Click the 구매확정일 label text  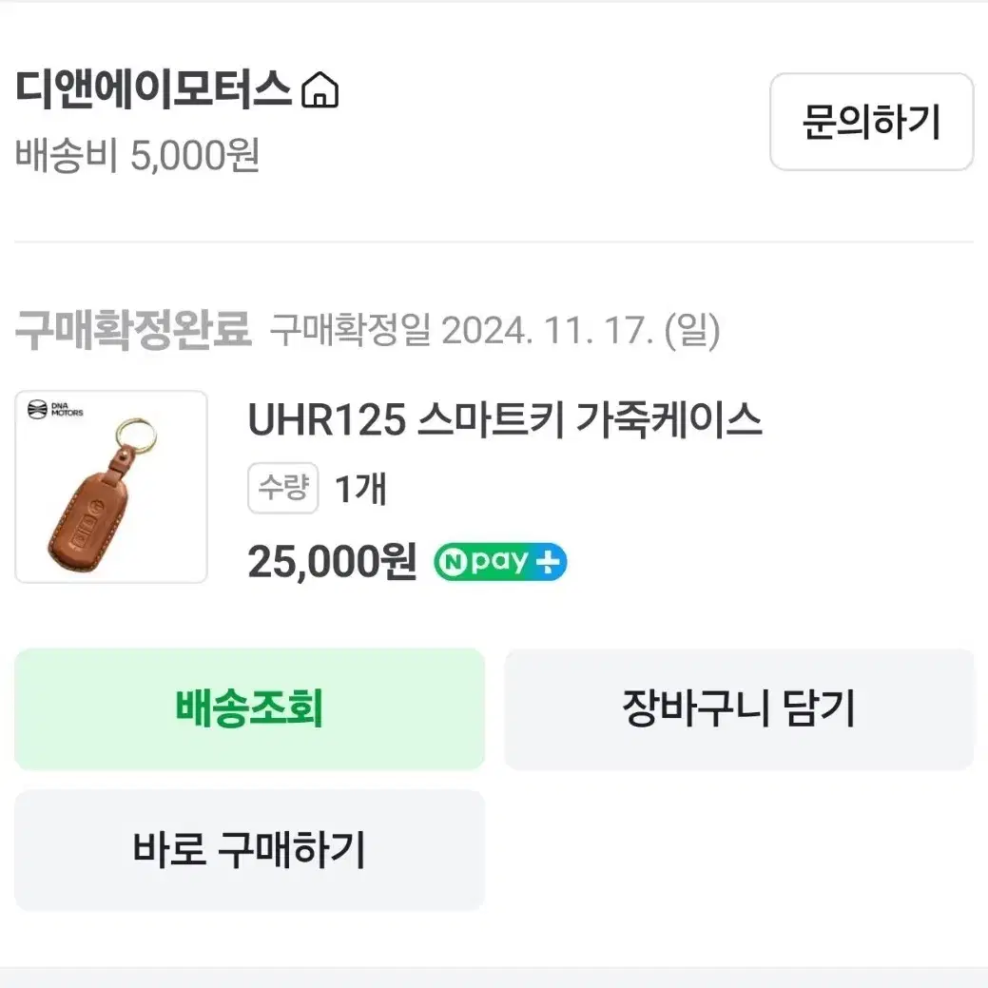349,331
